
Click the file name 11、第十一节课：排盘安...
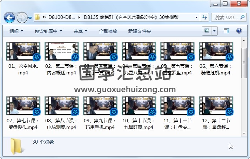pyautogui.click(x=177, y=124)
